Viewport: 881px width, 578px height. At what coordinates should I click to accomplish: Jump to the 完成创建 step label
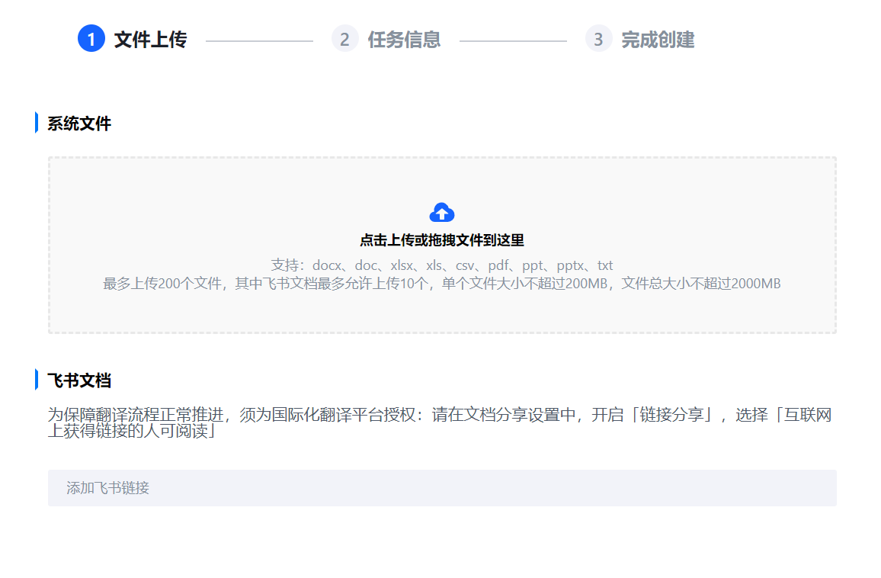pyautogui.click(x=658, y=40)
